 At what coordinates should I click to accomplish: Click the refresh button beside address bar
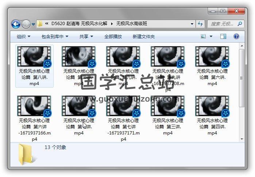coord(200,24)
